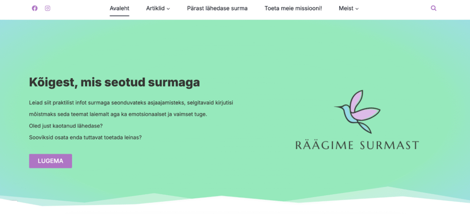
Task: Click the underline beneath the Avaleht tab
Action: pyautogui.click(x=119, y=16)
